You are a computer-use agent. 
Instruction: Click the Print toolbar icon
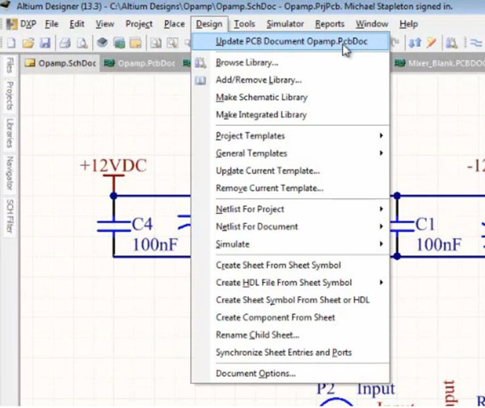(65, 43)
